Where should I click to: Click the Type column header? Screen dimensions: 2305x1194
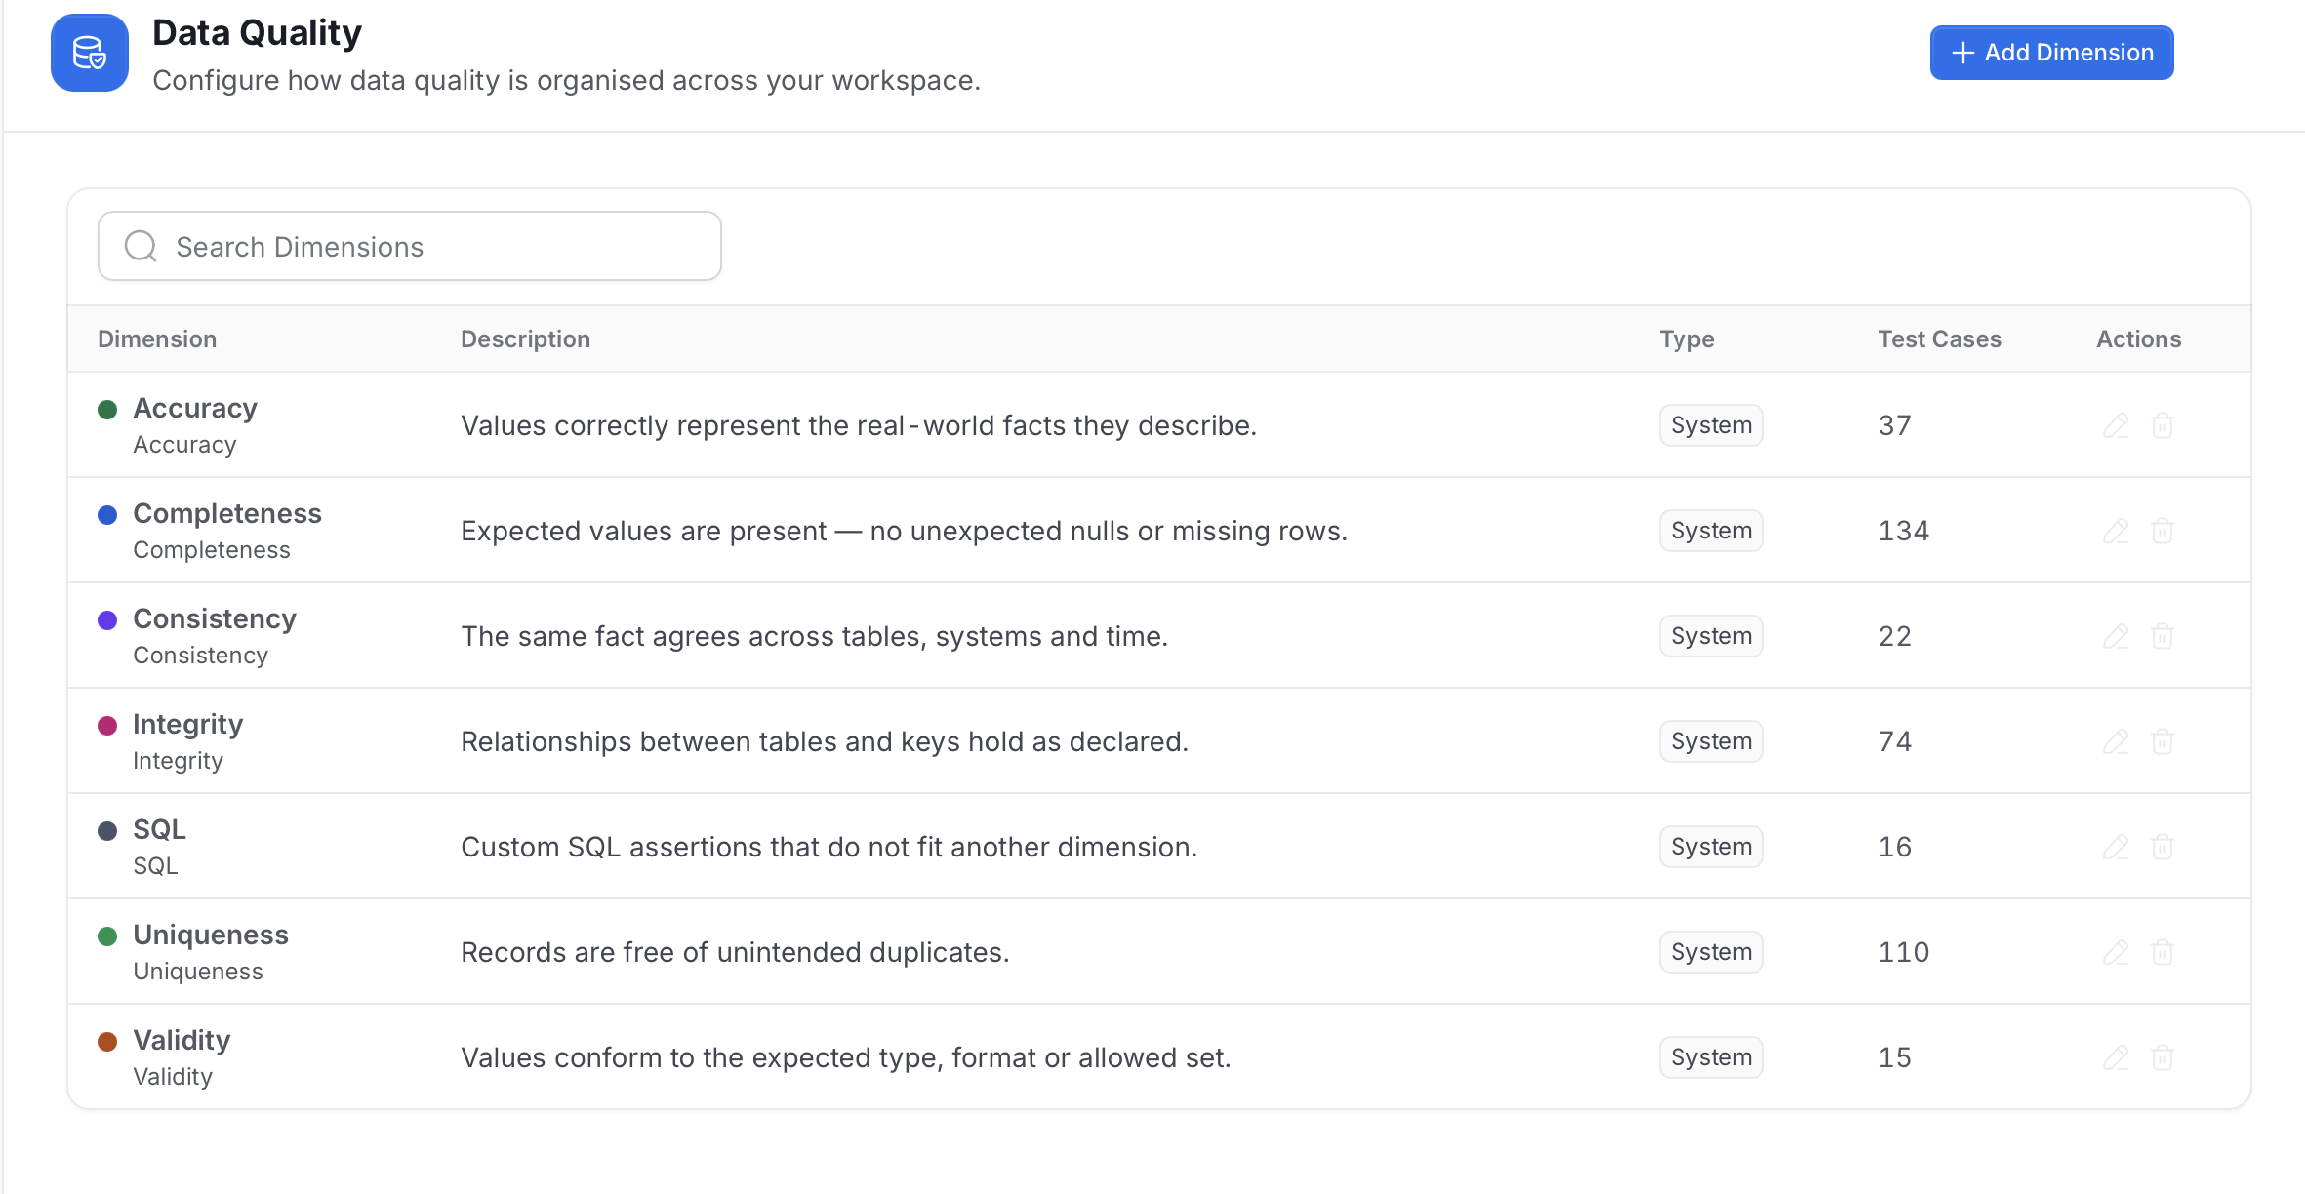click(1686, 338)
